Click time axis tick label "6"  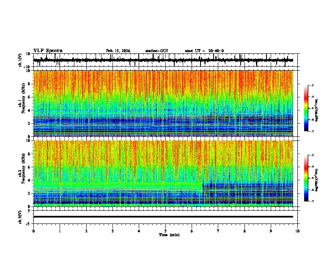(192, 231)
